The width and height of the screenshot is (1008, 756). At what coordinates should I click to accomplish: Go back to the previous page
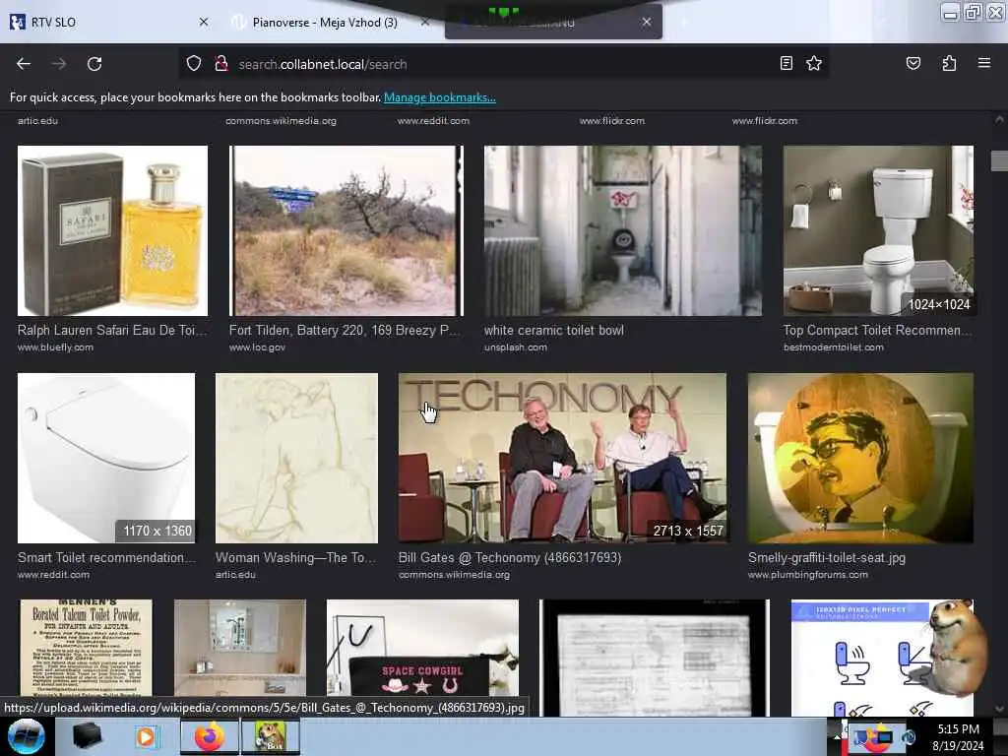(x=24, y=64)
